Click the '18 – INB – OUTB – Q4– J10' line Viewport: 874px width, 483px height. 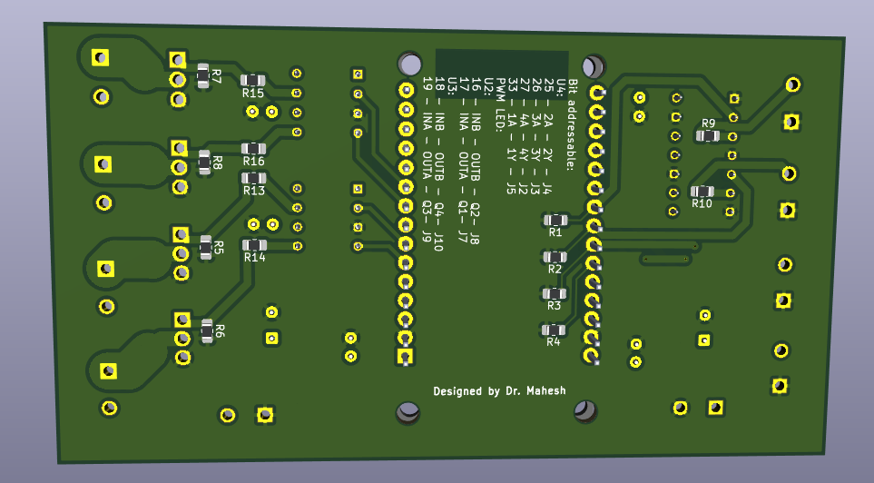(x=439, y=164)
